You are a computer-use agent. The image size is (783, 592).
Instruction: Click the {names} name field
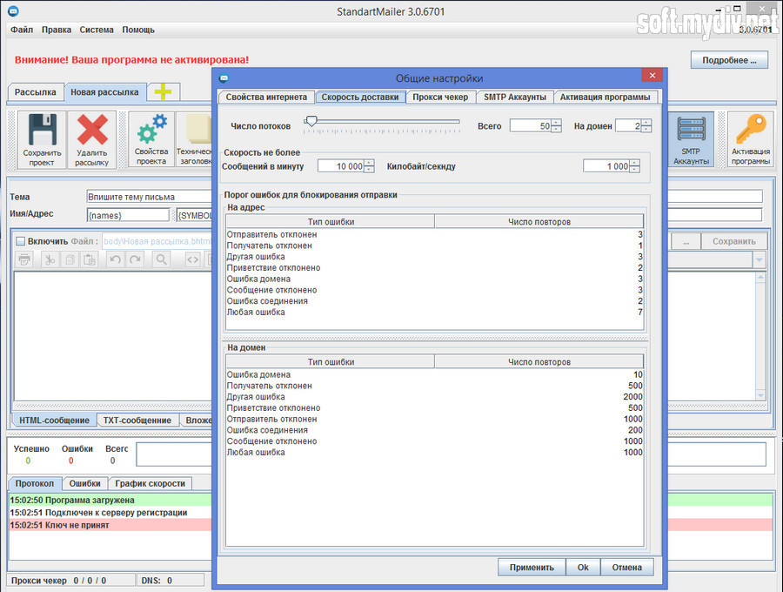(x=129, y=215)
